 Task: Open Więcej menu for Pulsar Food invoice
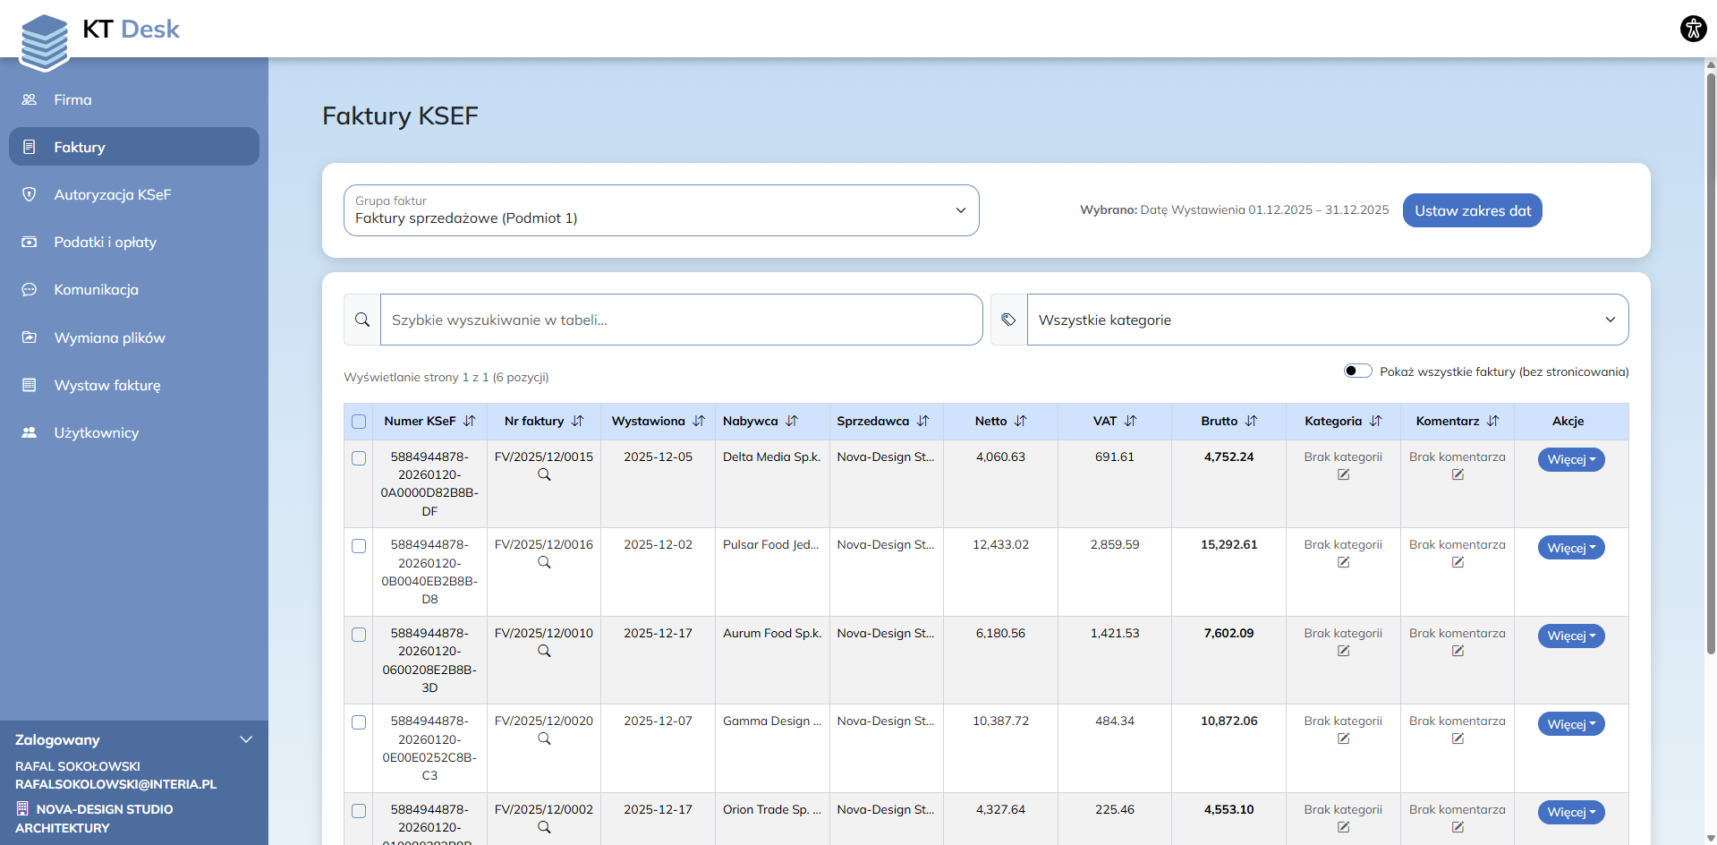click(x=1570, y=548)
